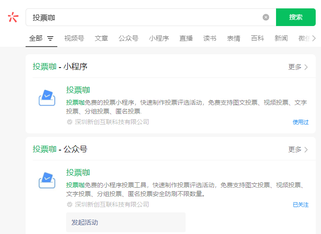Click the 已关注 label
321x234 pixels.
[x=301, y=205]
